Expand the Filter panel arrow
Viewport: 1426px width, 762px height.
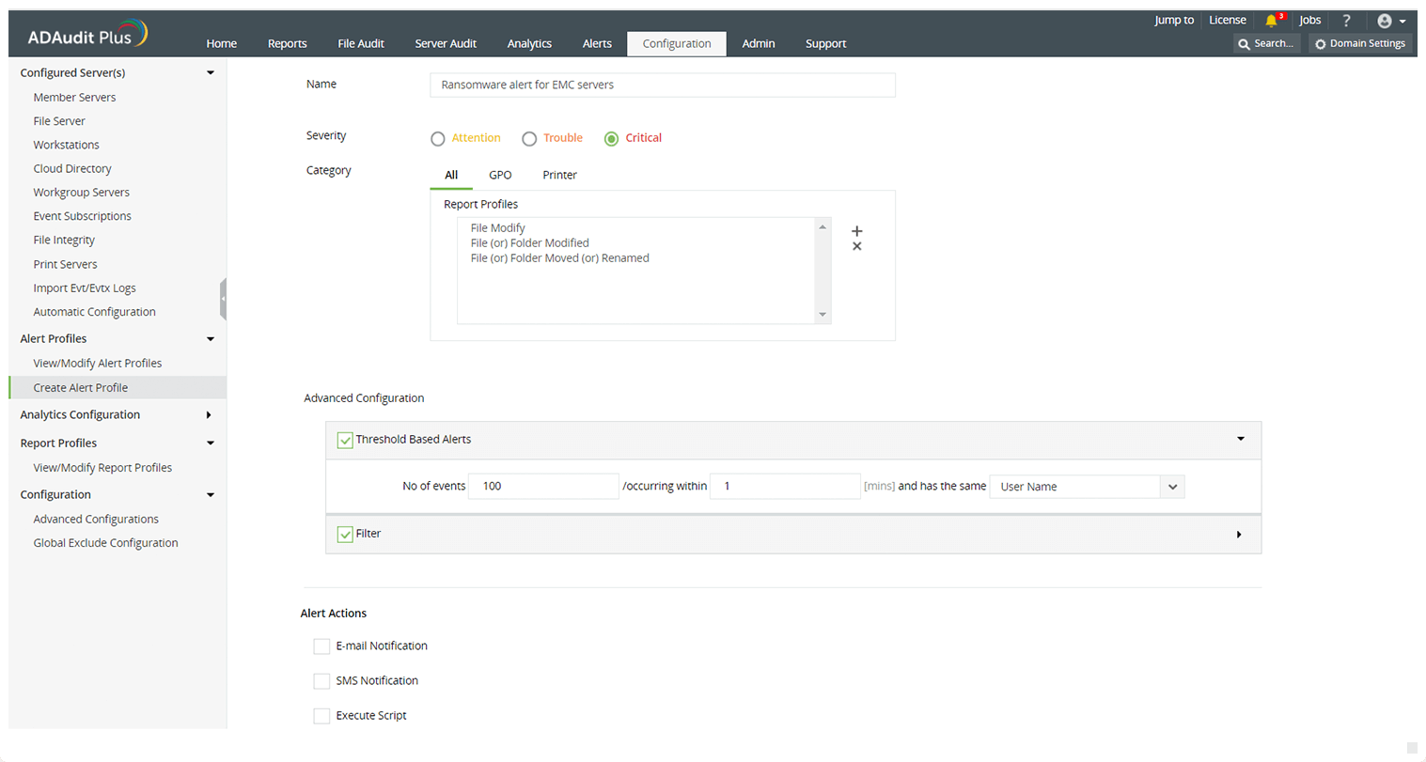coord(1239,535)
